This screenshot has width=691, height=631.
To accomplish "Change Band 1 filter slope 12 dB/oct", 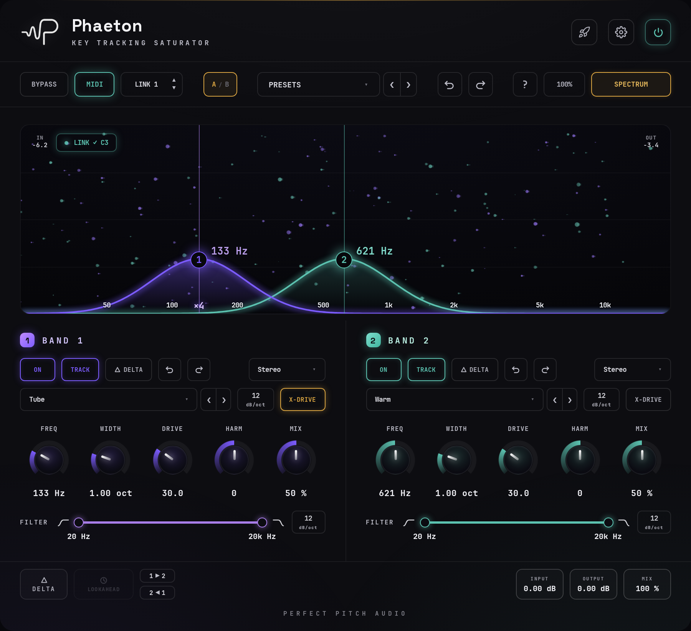I will point(309,522).
